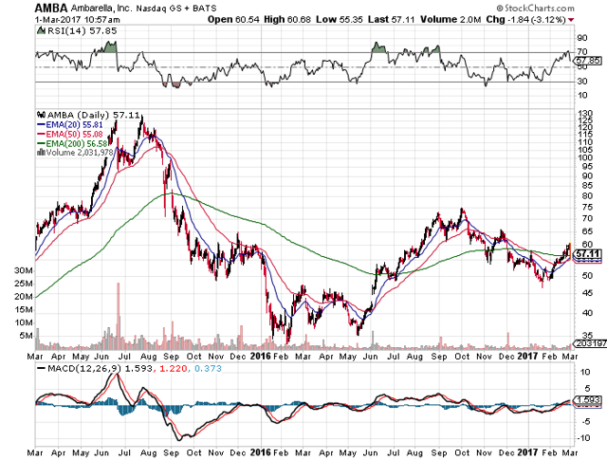Image resolution: width=607 pixels, height=460 pixels.
Task: Click the 'EMA(50) 55.08' legend text
Action: click(74, 135)
